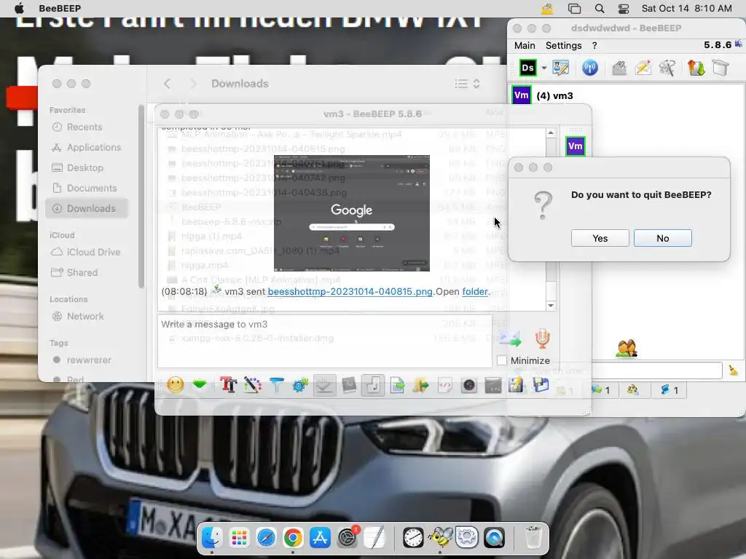Switch to the chats tab showing 1
Viewport: 746px width, 559px height.
pos(601,390)
